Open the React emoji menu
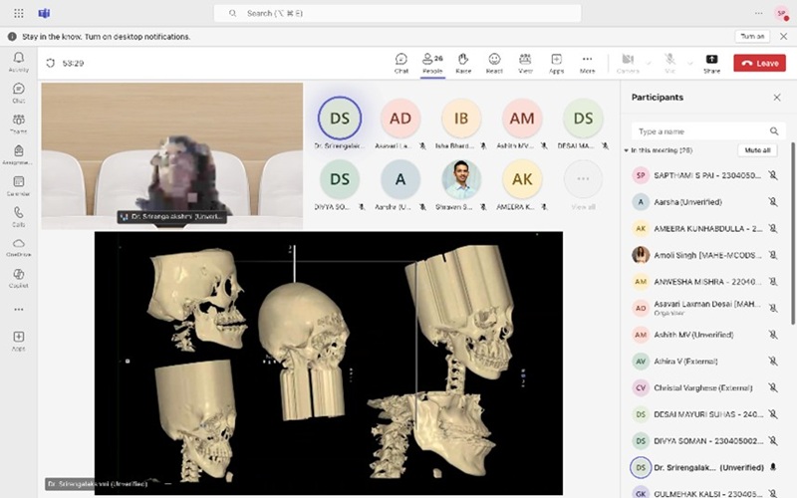Screen dimensions: 797x498 493,62
